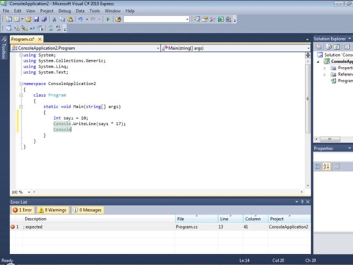Click the first icon in the second toolbar row
This screenshot has height=265, width=353.
tap(8, 28)
